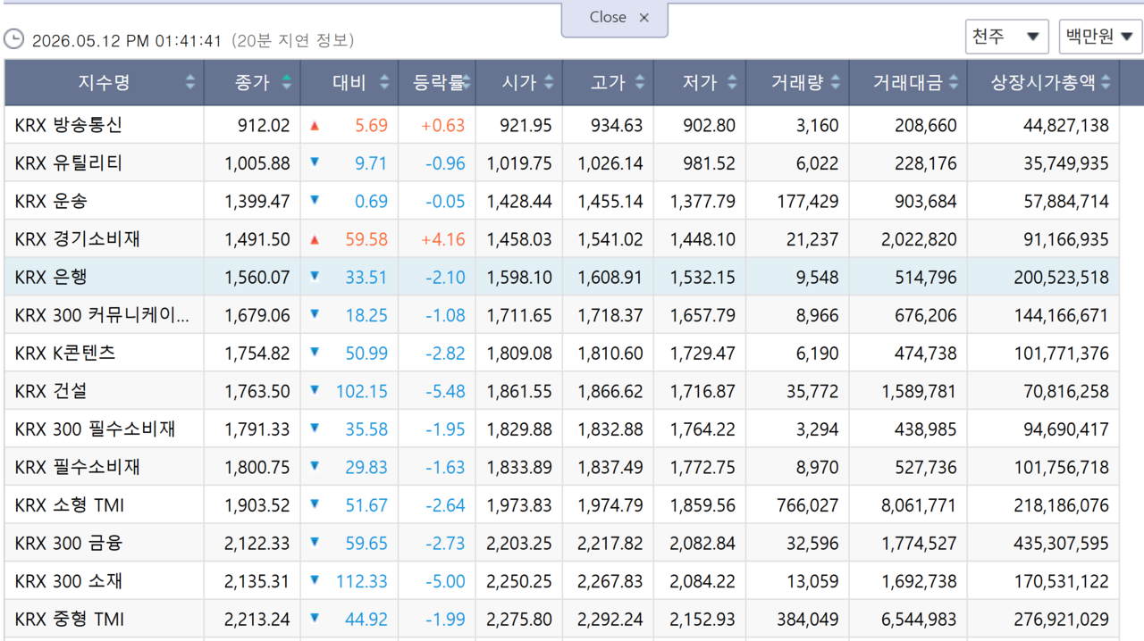Image resolution: width=1144 pixels, height=641 pixels.
Task: Select the KRX K콘텐츠 index name
Action: 65,353
